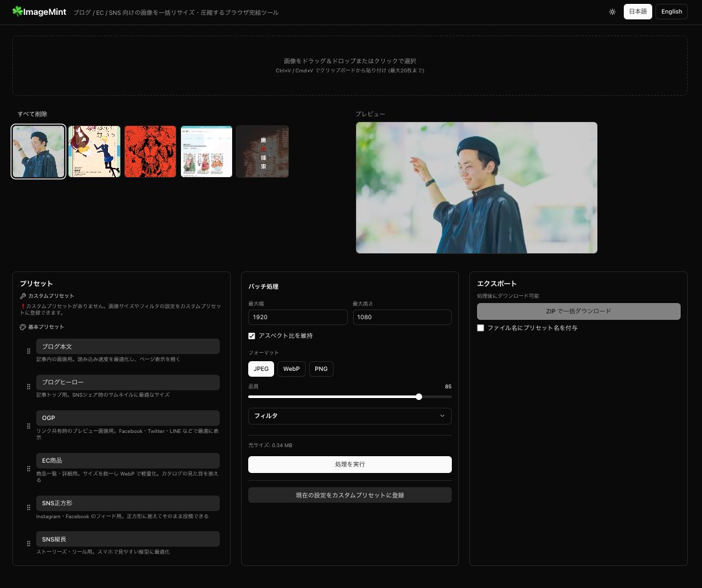Image resolution: width=702 pixels, height=588 pixels.
Task: Expand the フィルタ dropdown
Action: tap(350, 416)
